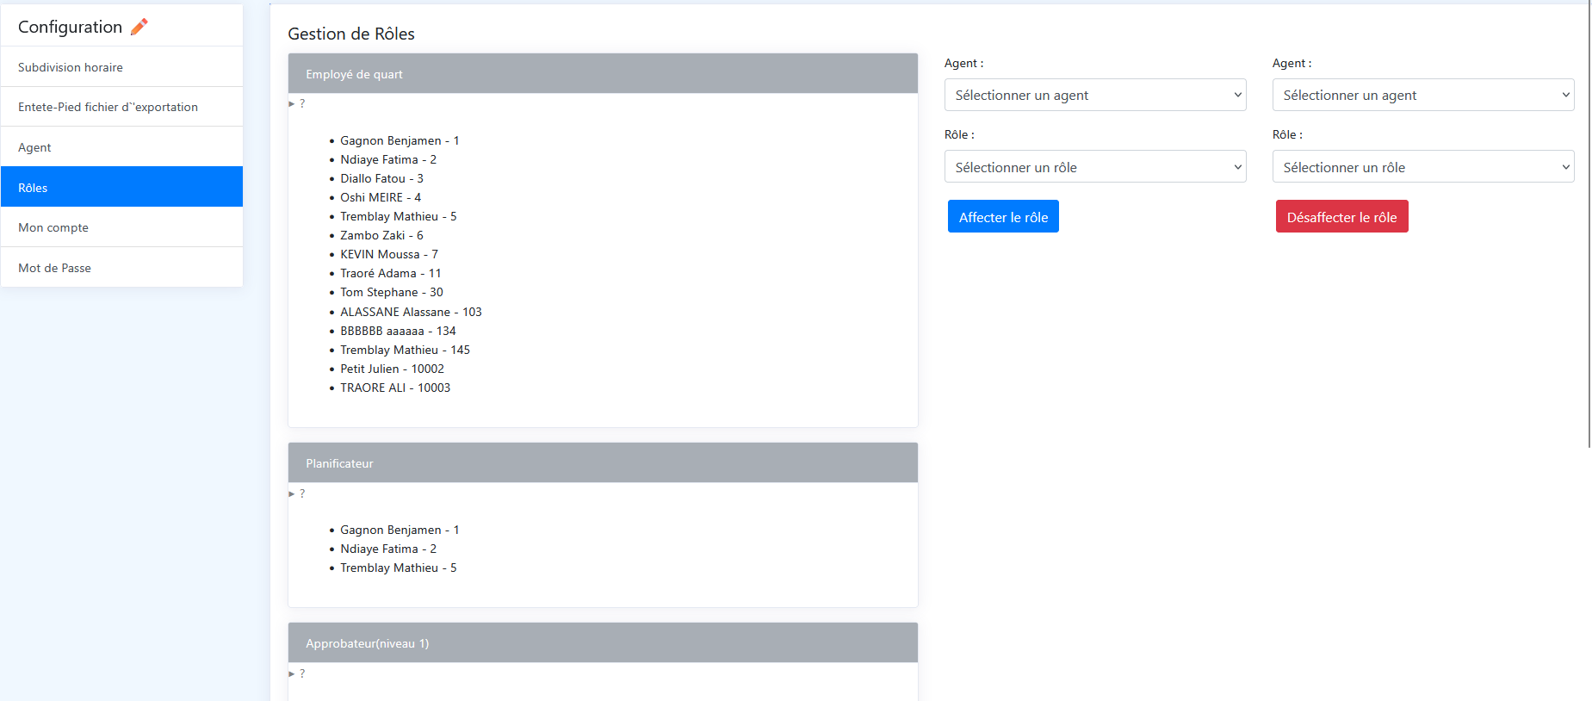Viewport: 1592px width, 701px height.
Task: Click the Planificateur panel header
Action: [603, 462]
